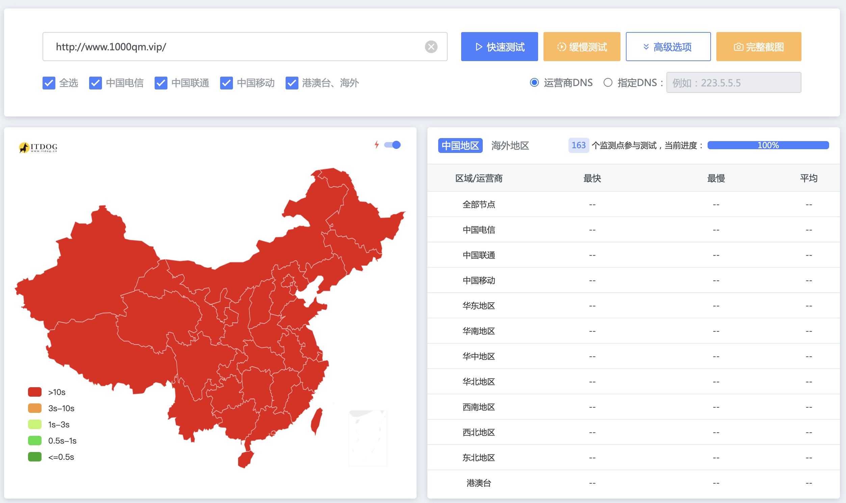Image resolution: width=846 pixels, height=503 pixels.
Task: Select the 华南地区 row
Action: (x=633, y=331)
